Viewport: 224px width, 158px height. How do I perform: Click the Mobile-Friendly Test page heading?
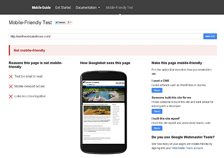(x=30, y=22)
